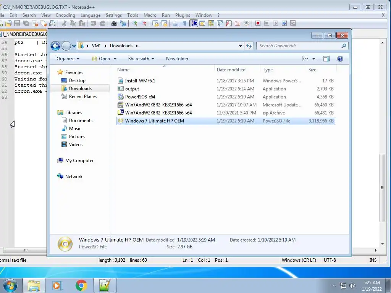Select My Computer in the navigation pane
The image size is (391, 293).
tap(76, 161)
